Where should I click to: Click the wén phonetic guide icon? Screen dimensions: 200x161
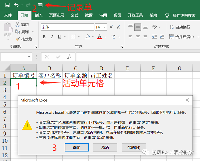[x=113, y=37]
